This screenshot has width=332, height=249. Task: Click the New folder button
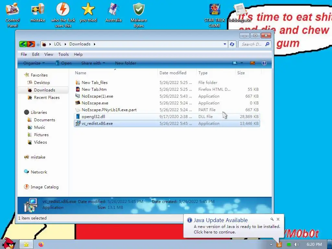125,63
